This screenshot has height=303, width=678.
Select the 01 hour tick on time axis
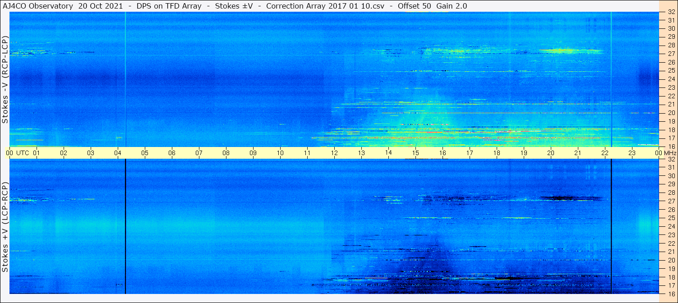tap(37, 153)
